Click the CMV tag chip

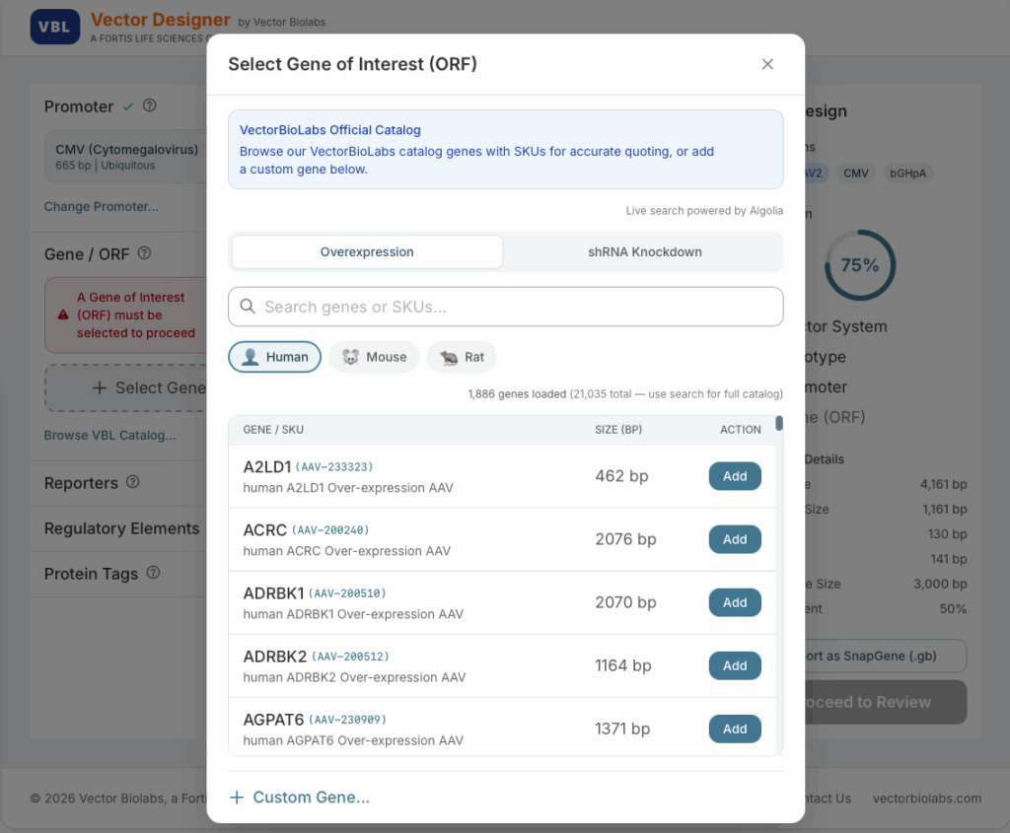point(856,174)
